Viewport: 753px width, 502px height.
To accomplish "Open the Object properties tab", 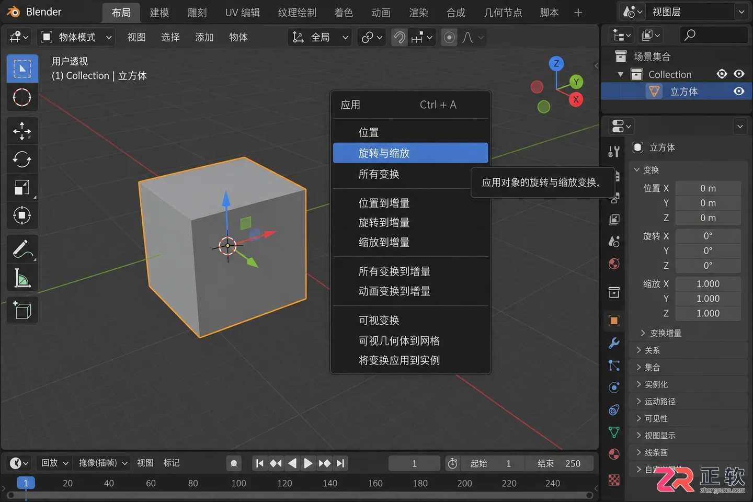I will click(x=614, y=321).
